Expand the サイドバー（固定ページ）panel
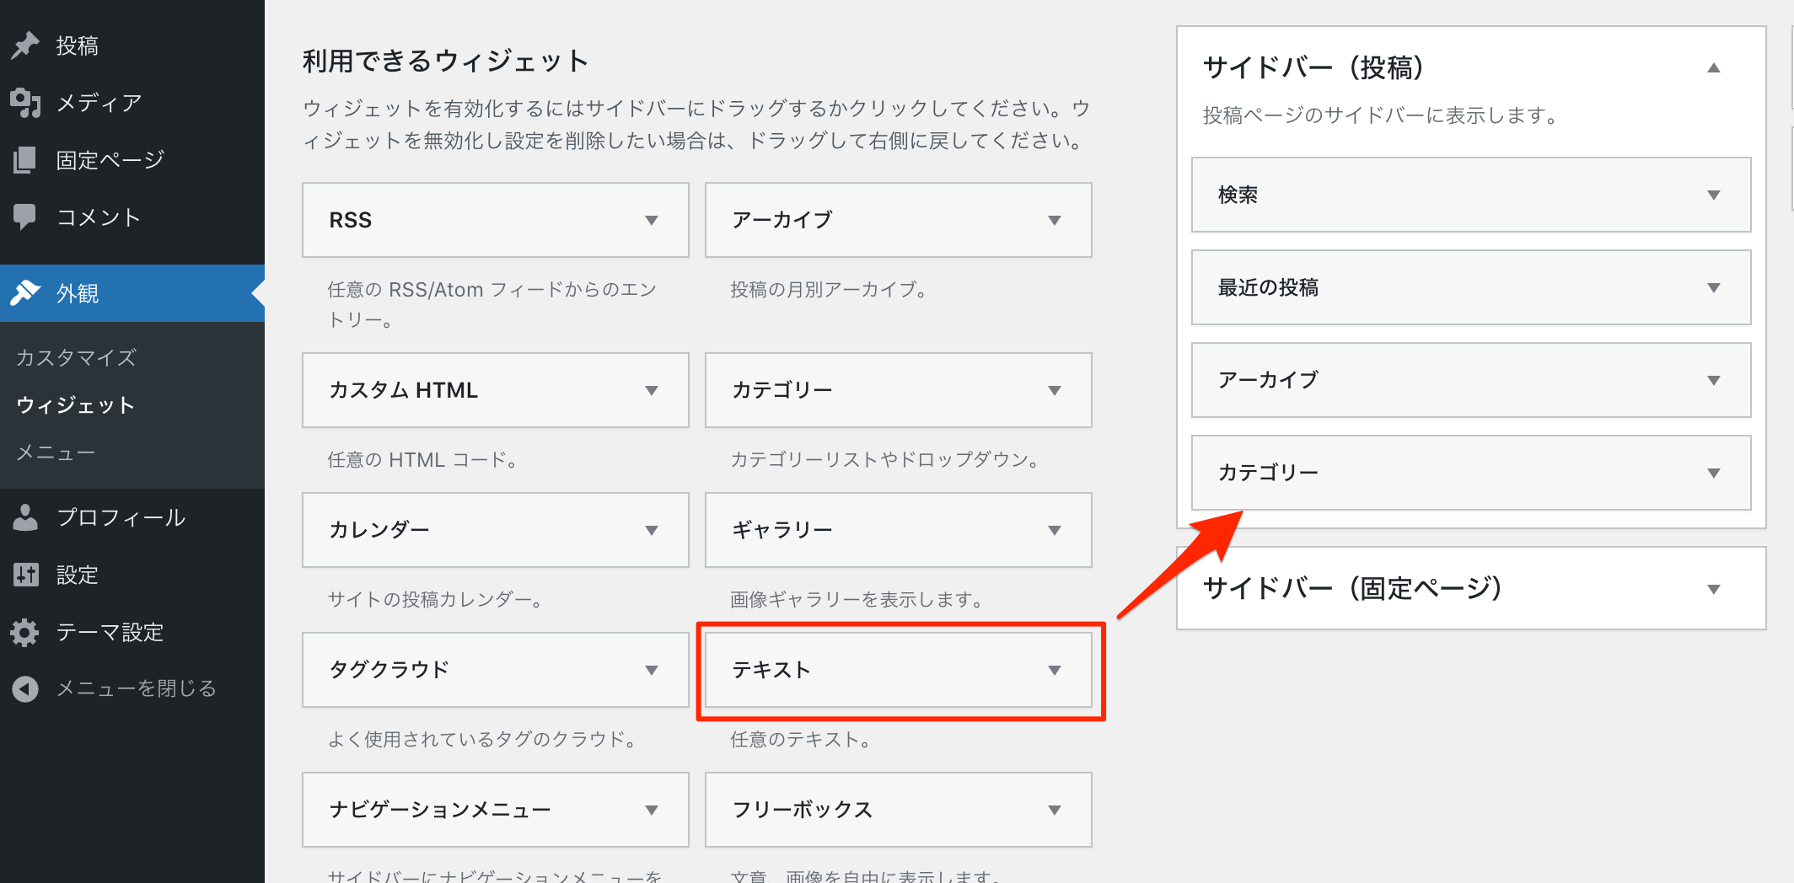This screenshot has width=1794, height=883. pos(1713,589)
